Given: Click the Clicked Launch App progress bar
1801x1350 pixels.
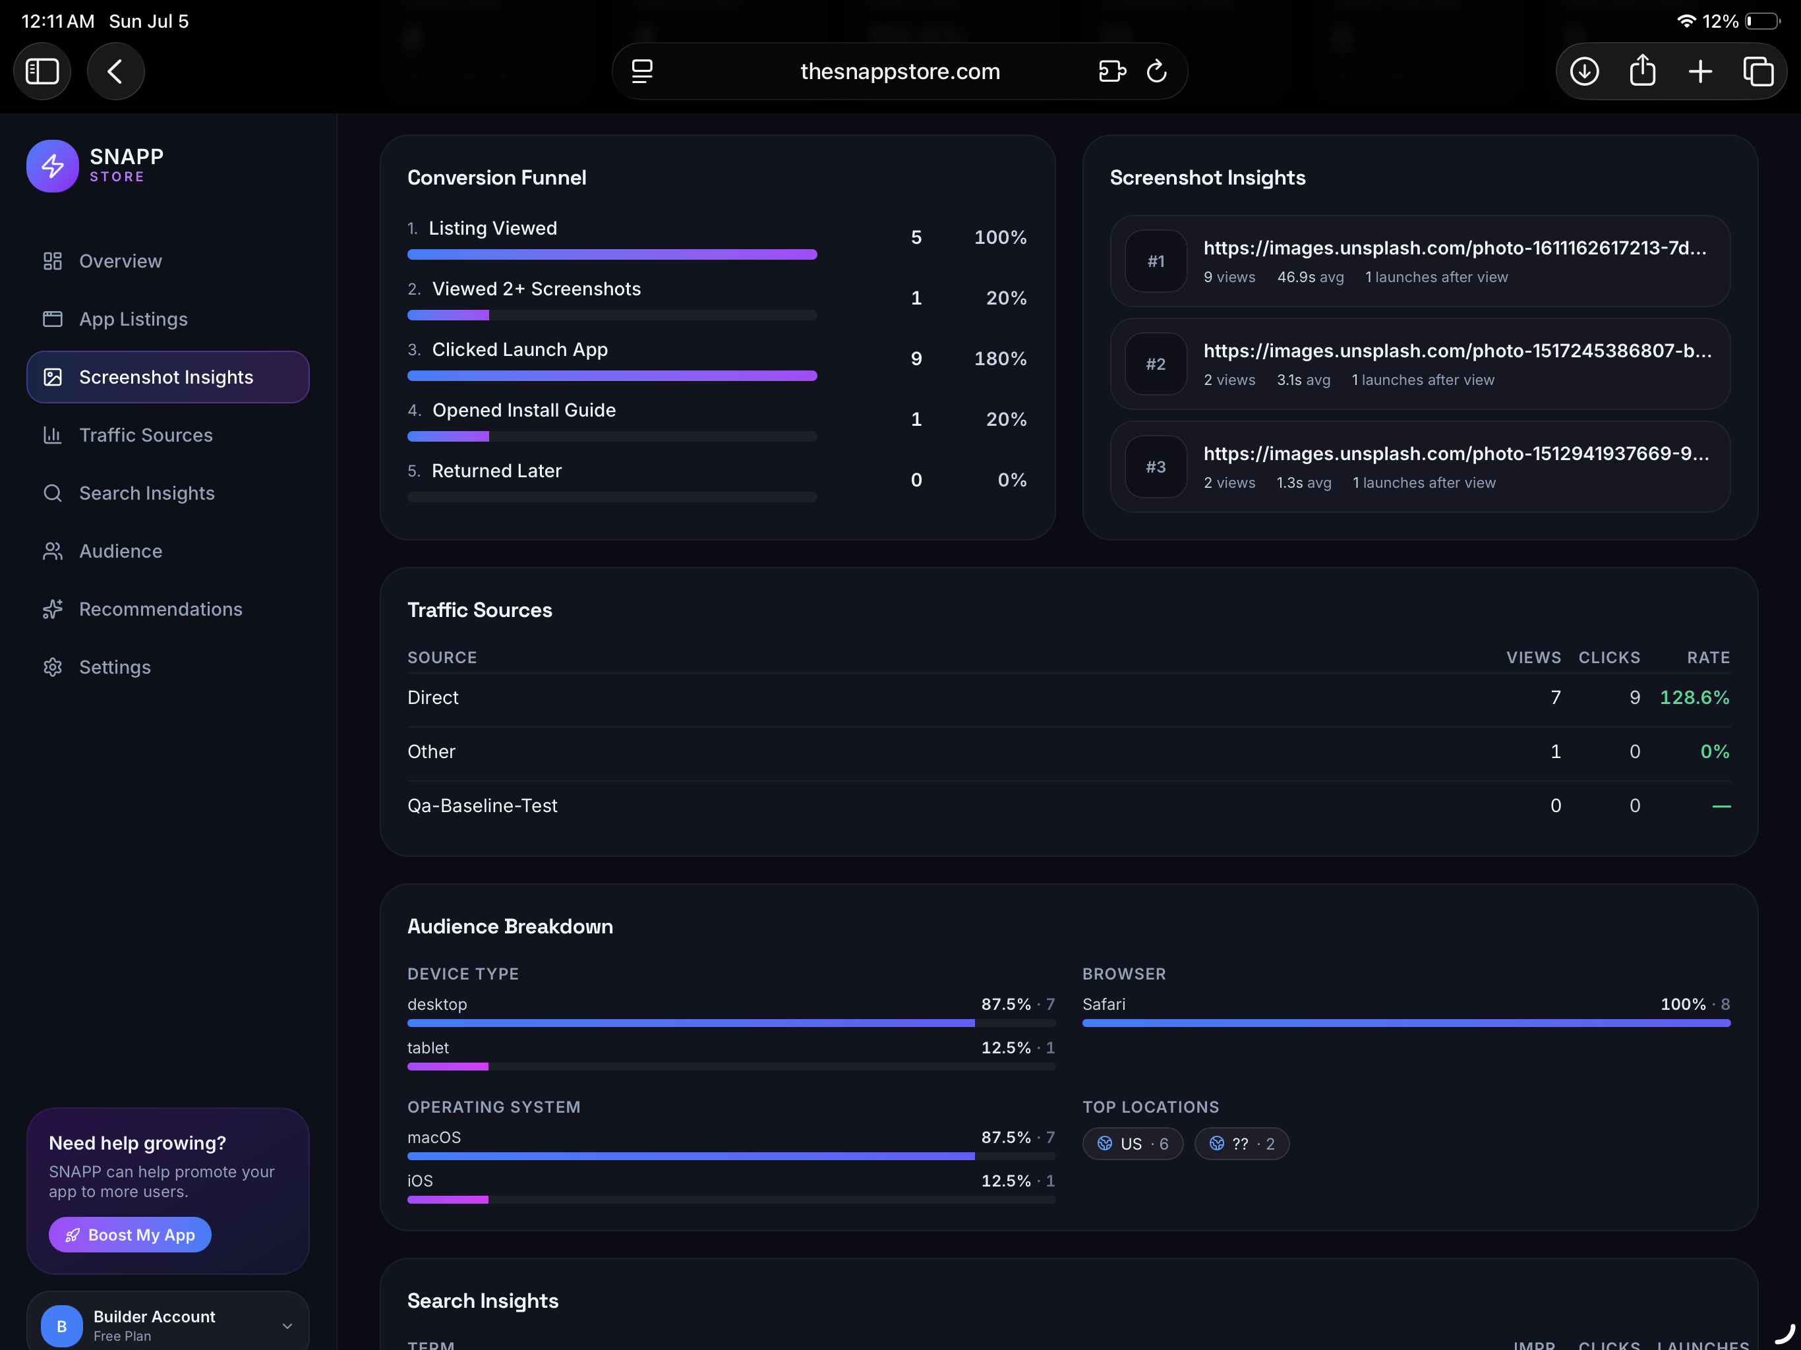Looking at the screenshot, I should point(612,376).
